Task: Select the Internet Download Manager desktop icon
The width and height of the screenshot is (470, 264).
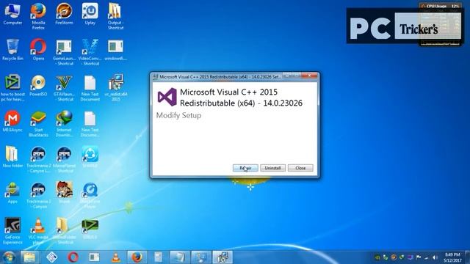Action: (64, 124)
